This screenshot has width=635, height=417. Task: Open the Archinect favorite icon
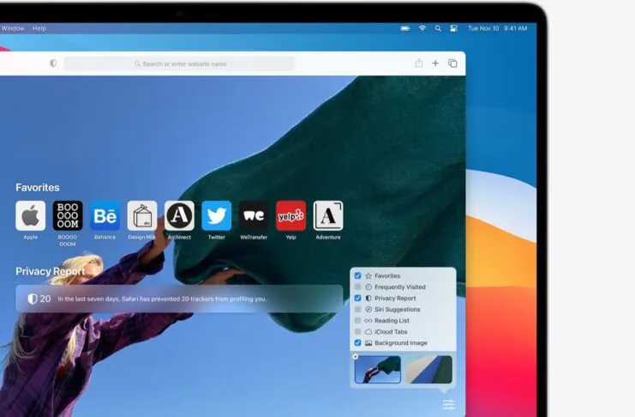pos(179,216)
